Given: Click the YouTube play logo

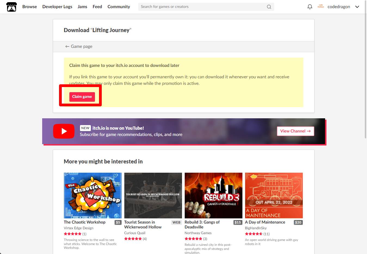Looking at the screenshot, I should 64,131.
